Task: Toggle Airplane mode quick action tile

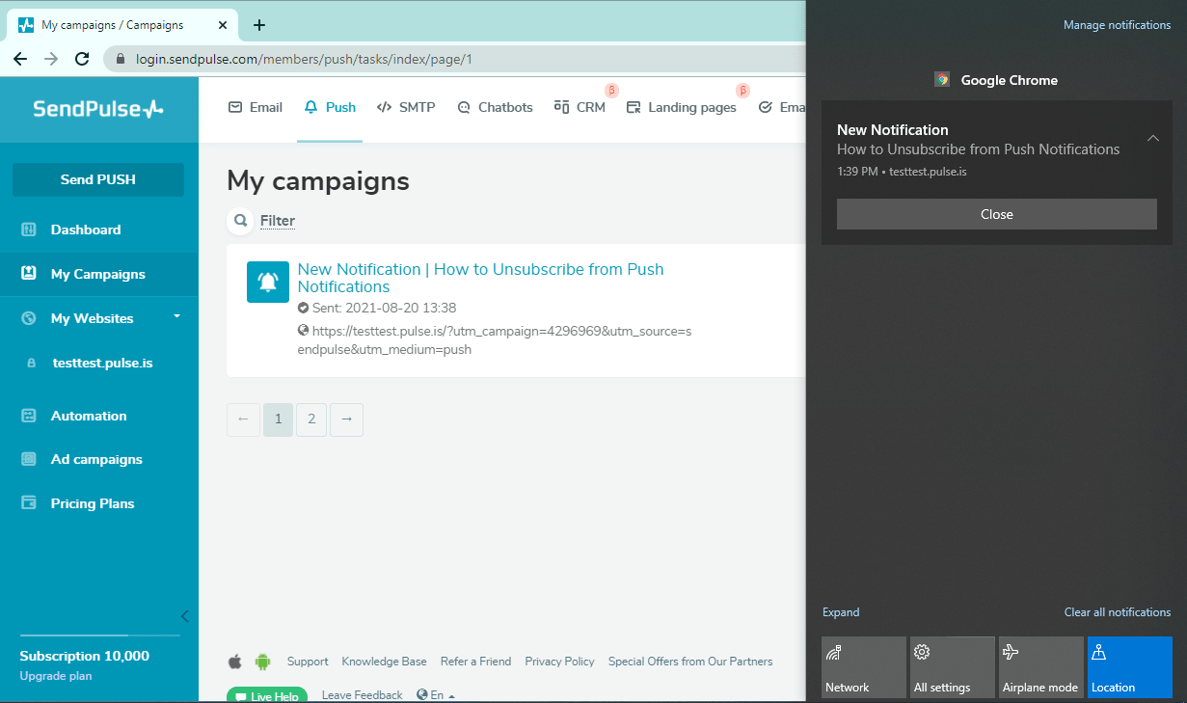Action: (1040, 666)
